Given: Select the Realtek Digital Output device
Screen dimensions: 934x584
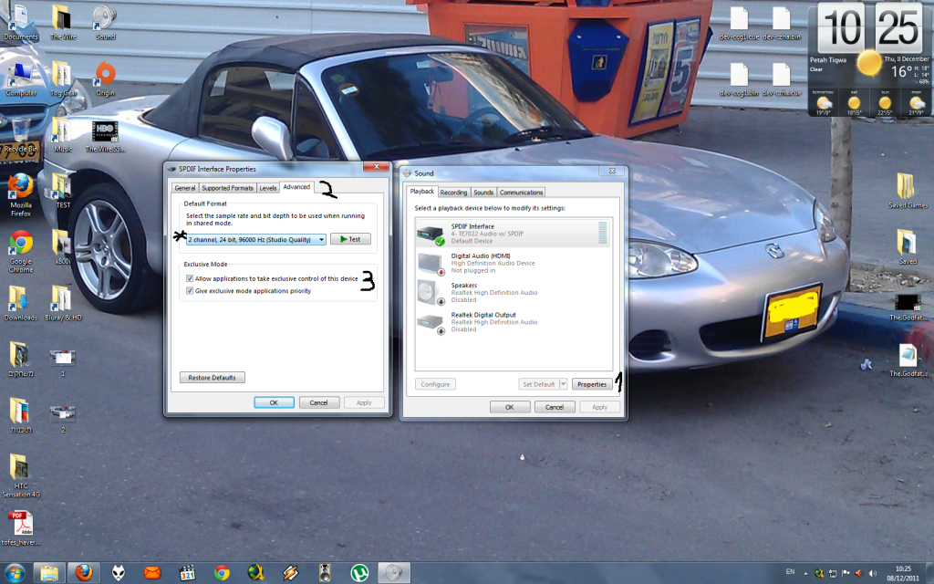Looking at the screenshot, I should tap(514, 322).
